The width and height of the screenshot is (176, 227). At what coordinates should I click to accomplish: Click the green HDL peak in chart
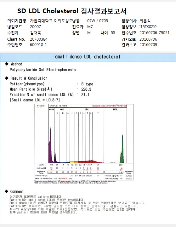(122, 150)
